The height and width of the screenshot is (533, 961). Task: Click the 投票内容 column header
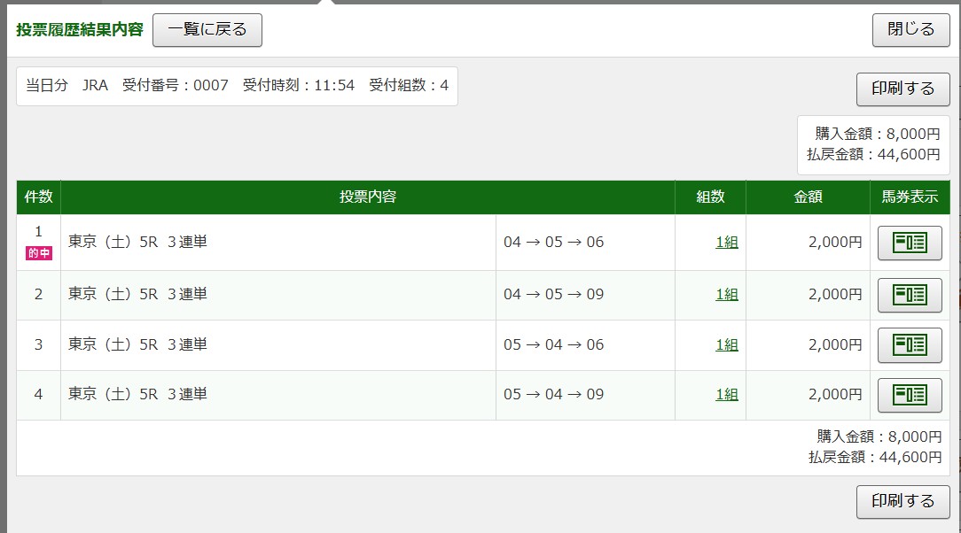pos(367,197)
